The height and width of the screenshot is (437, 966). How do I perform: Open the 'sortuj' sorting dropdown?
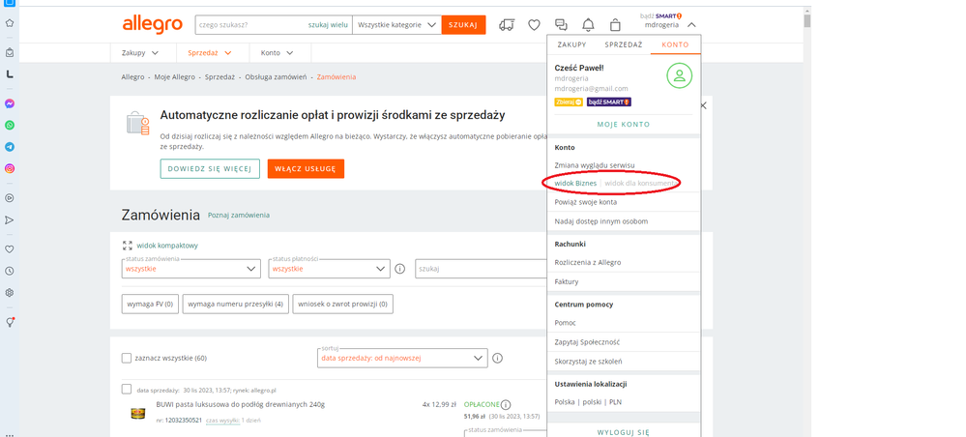[x=401, y=358]
